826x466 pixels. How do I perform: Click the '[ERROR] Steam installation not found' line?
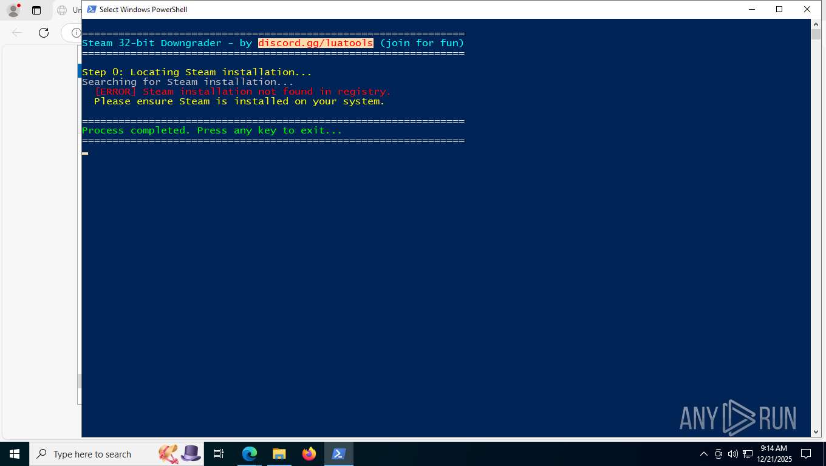coord(242,92)
